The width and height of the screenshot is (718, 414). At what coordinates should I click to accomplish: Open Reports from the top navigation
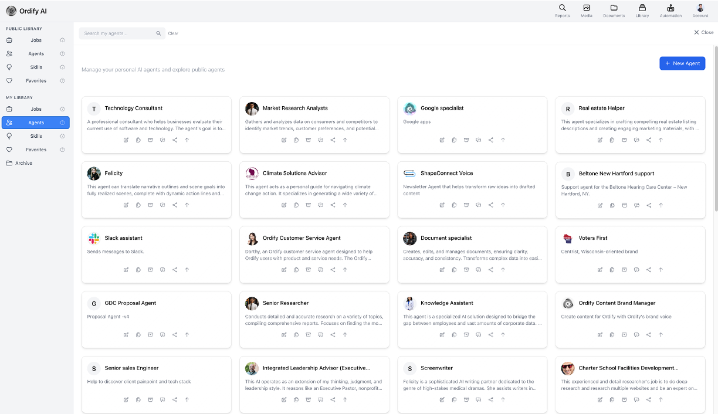tap(562, 11)
